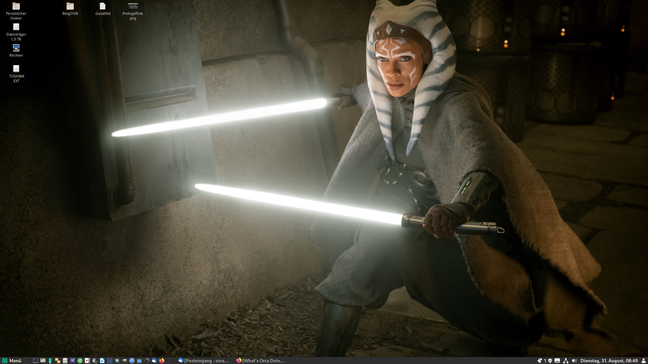Screen dimensions: 648x364
Task: Launch the orange windows file manager icon
Action: tap(58, 361)
